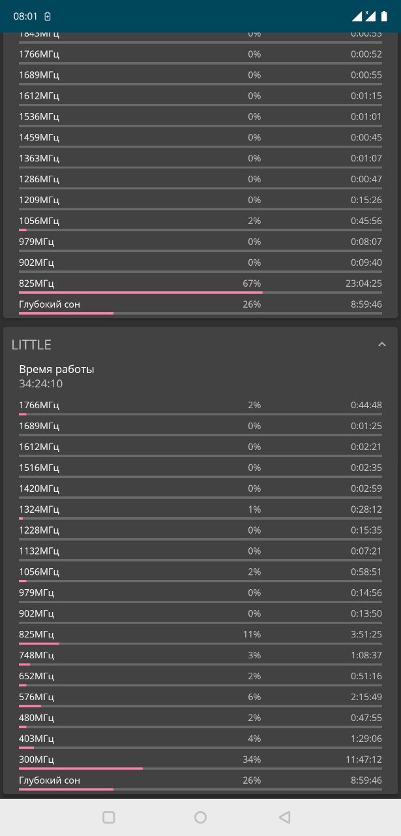The image size is (401, 836).
Task: Tap the back triangle navigation button
Action: 284,817
